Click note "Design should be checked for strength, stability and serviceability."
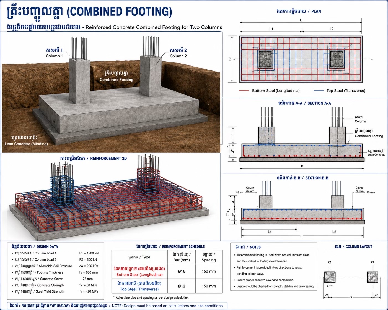 tap(275, 286)
